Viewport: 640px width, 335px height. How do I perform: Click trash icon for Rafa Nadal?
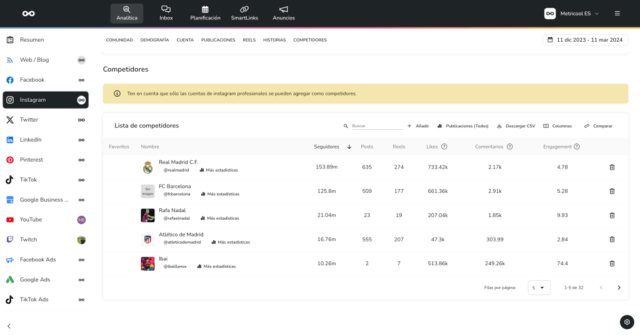[x=612, y=215]
